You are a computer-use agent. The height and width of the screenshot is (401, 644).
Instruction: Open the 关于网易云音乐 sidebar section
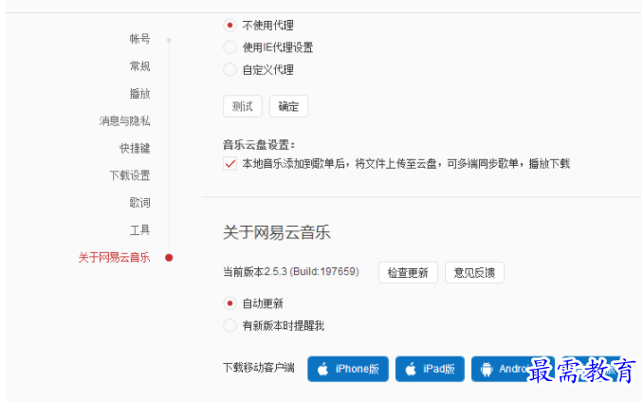pyautogui.click(x=114, y=258)
